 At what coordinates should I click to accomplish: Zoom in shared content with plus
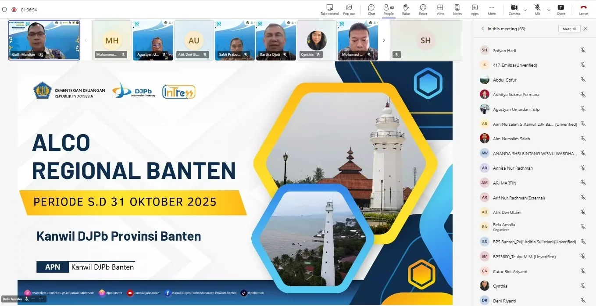[41, 299]
